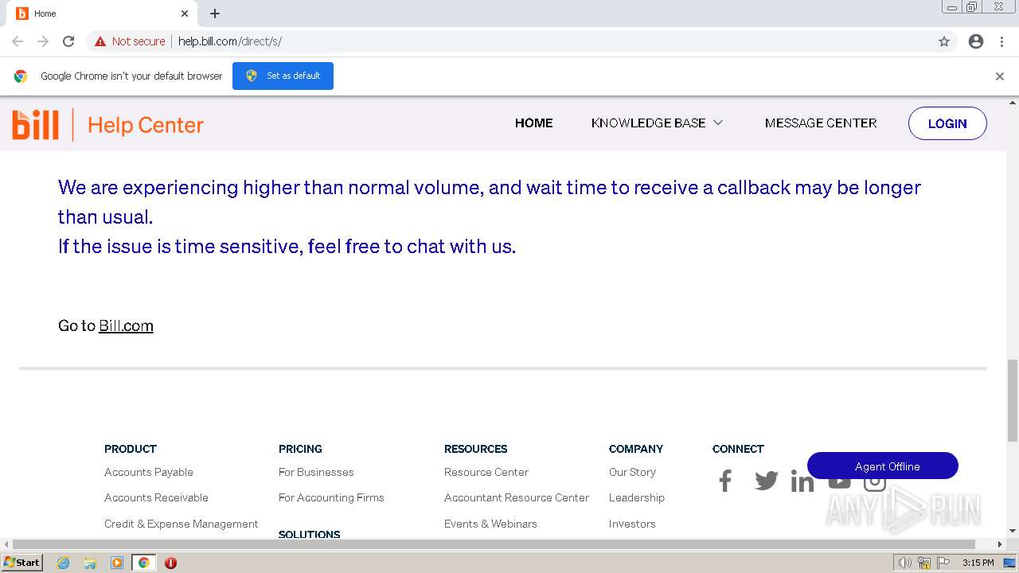
Task: Bookmark this page with star icon
Action: pos(944,41)
